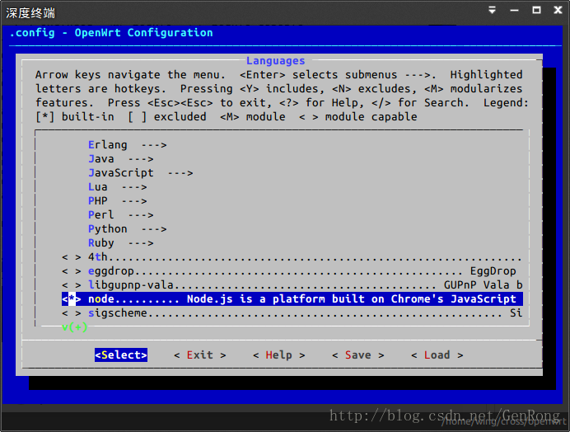Toggle the libgupnp-vala package selection
The image size is (570, 432).
(71, 285)
